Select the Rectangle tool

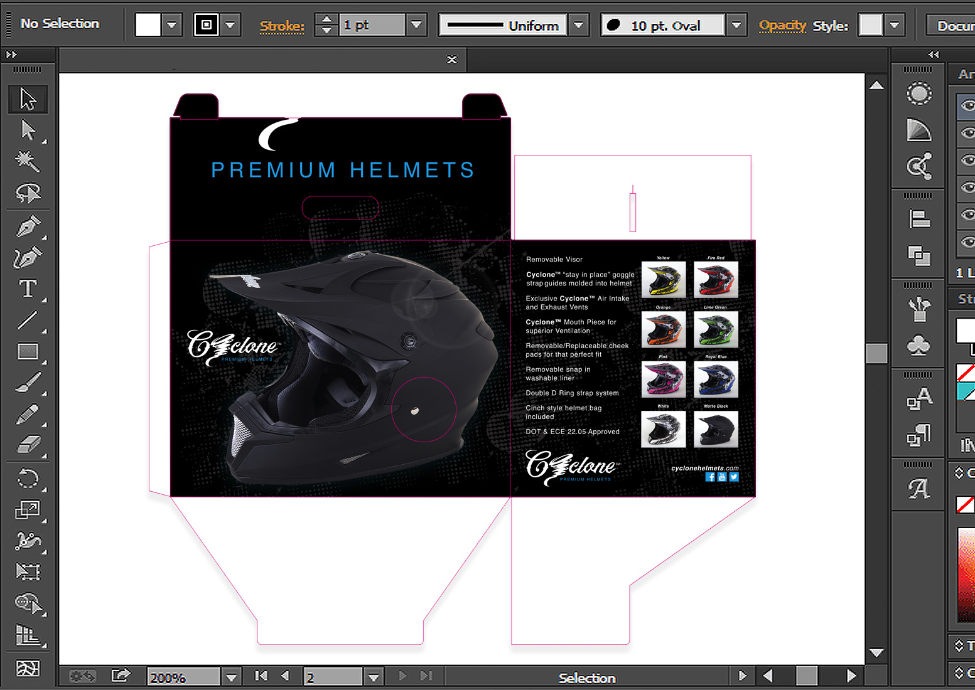point(28,351)
